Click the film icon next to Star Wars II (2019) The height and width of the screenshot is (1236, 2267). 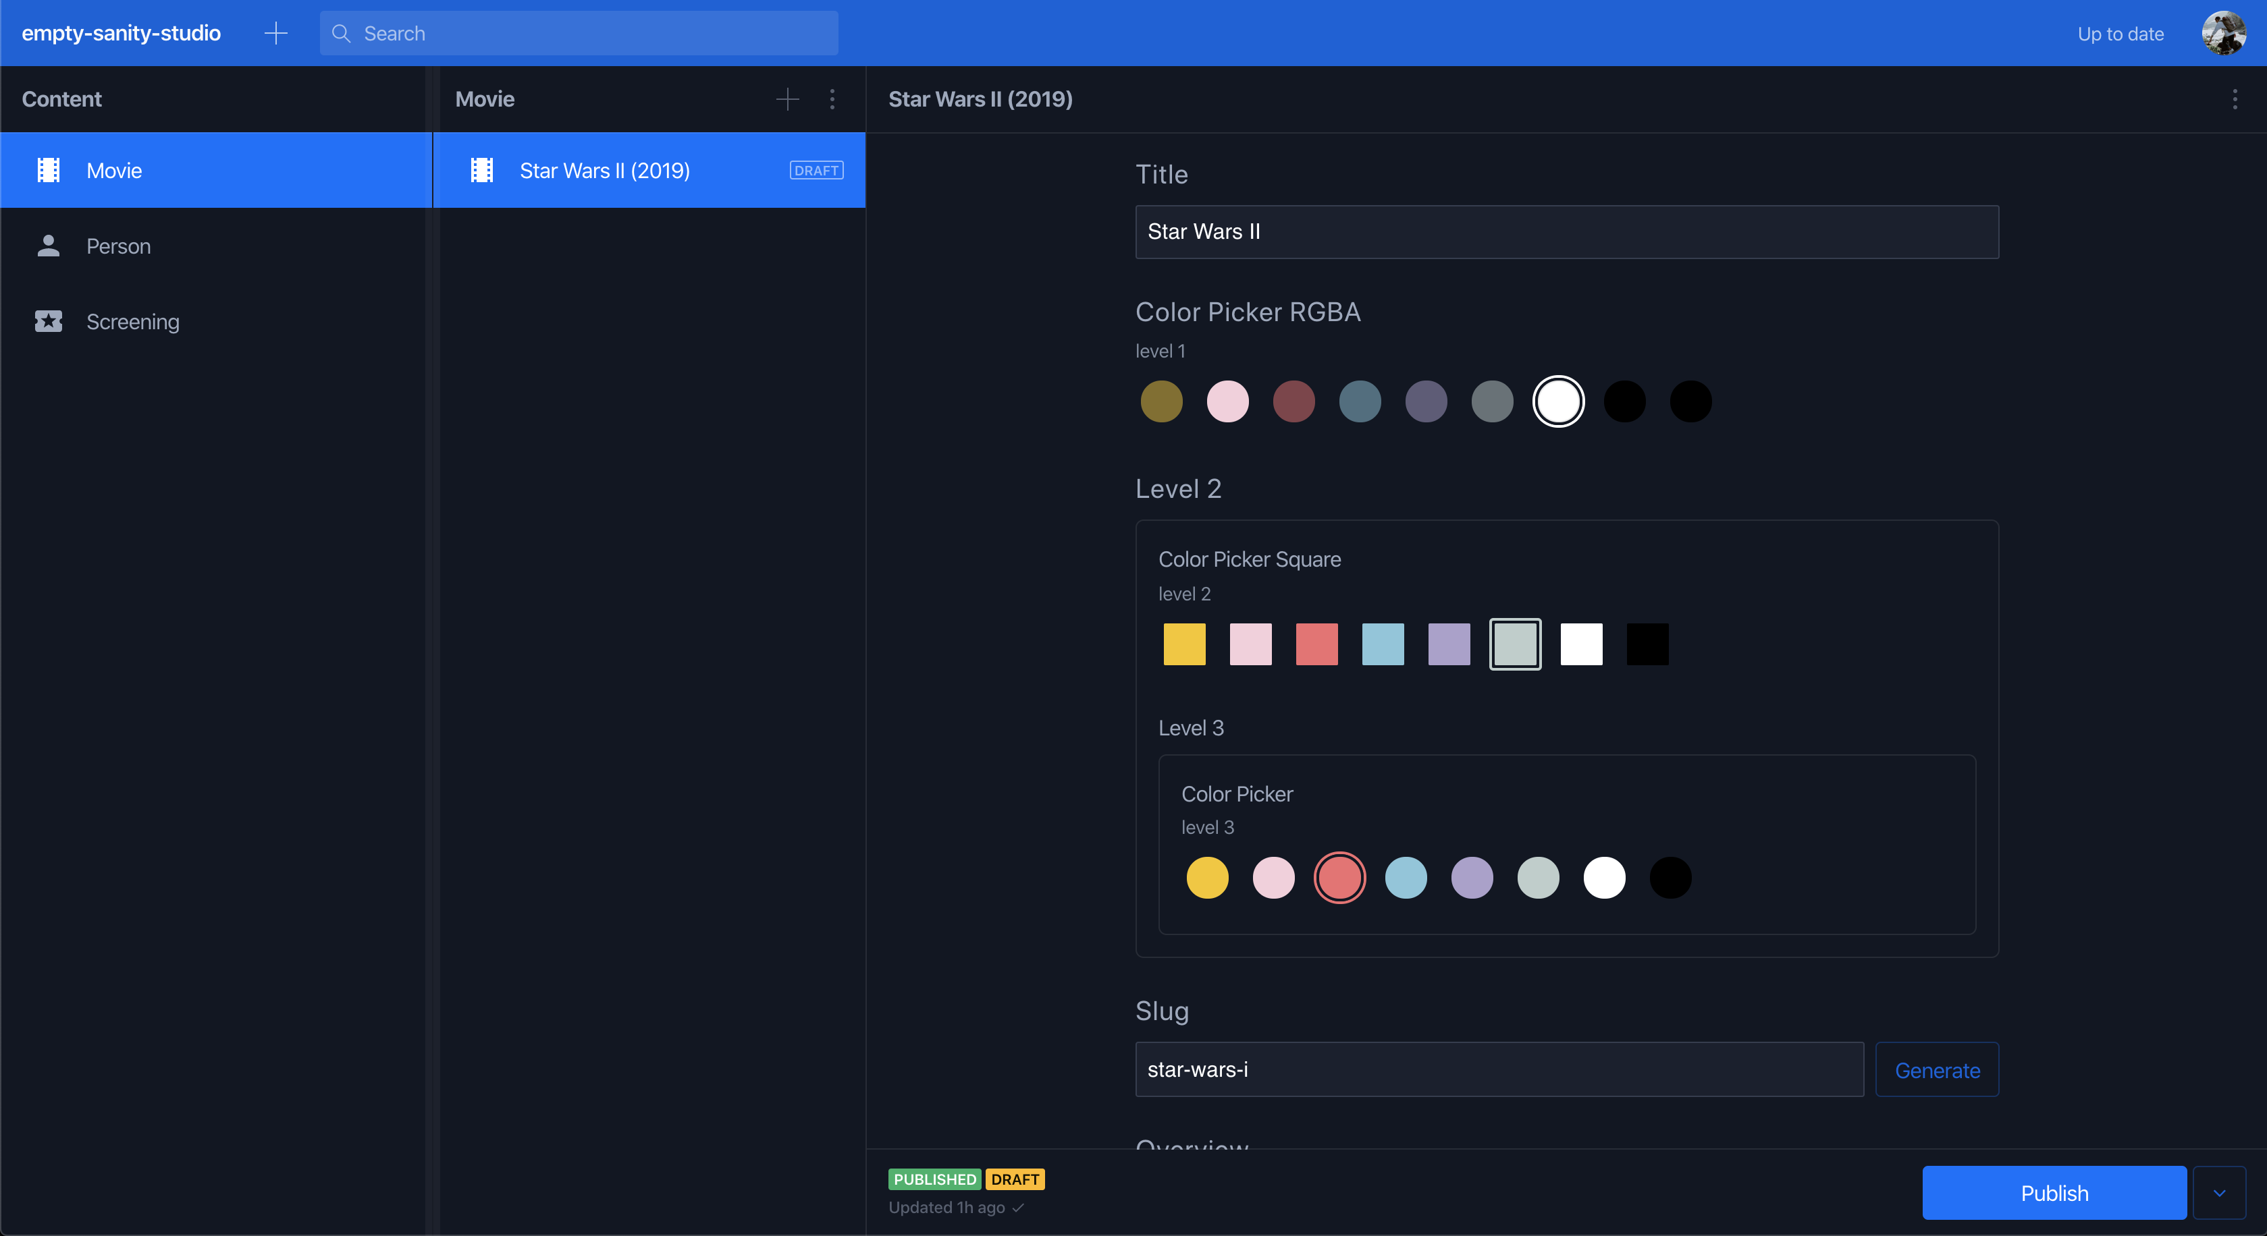click(481, 170)
